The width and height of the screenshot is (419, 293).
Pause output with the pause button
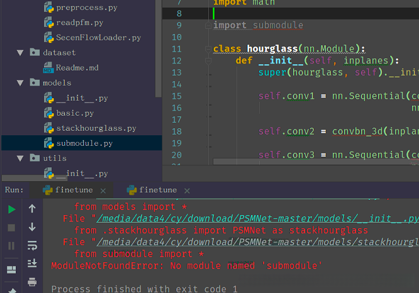[11, 246]
